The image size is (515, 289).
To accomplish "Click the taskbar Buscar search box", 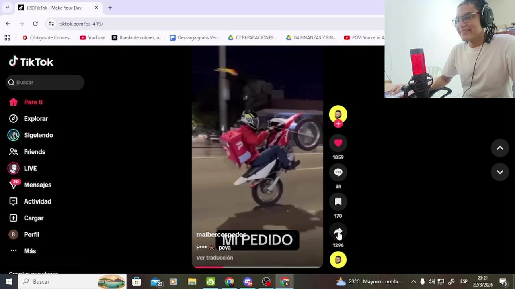I will pyautogui.click(x=73, y=282).
